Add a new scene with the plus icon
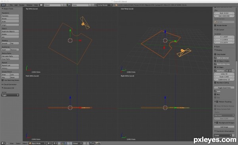The width and height of the screenshot is (238, 145). [90, 5]
